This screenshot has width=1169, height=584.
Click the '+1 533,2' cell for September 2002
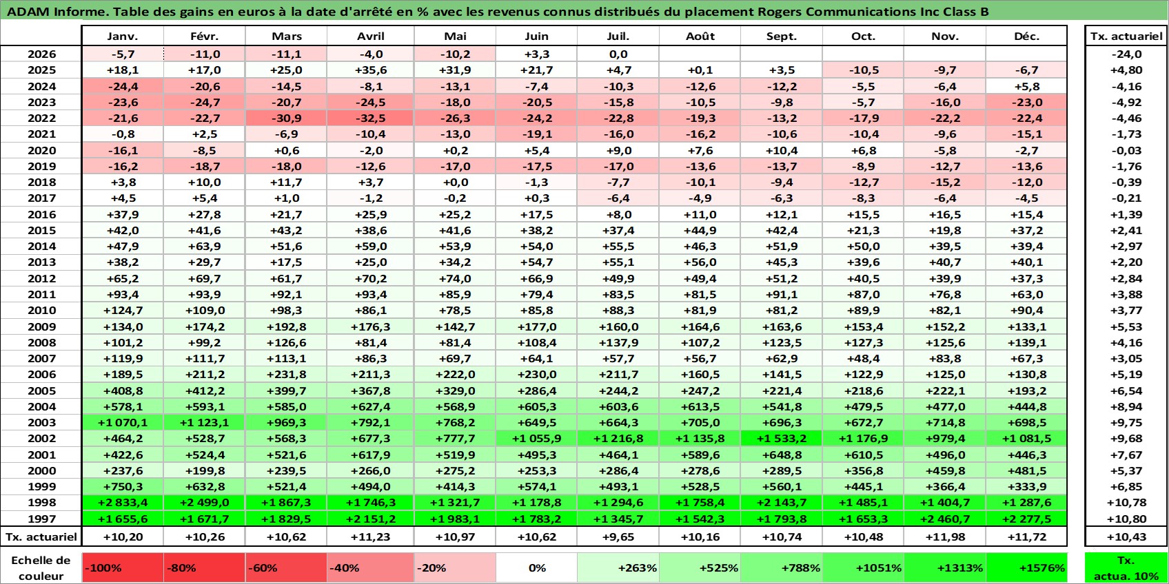pos(782,439)
